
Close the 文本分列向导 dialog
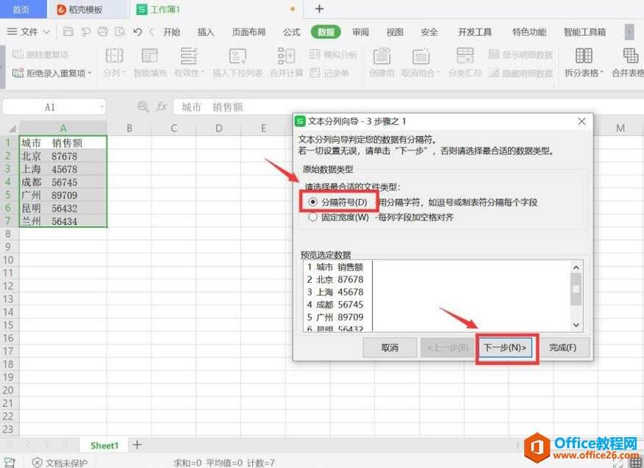(582, 121)
